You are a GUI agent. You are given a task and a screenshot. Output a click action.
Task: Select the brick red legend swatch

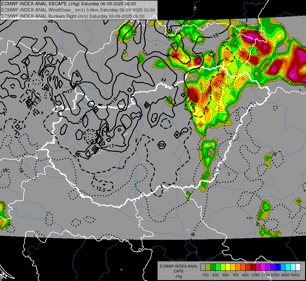click(x=248, y=267)
